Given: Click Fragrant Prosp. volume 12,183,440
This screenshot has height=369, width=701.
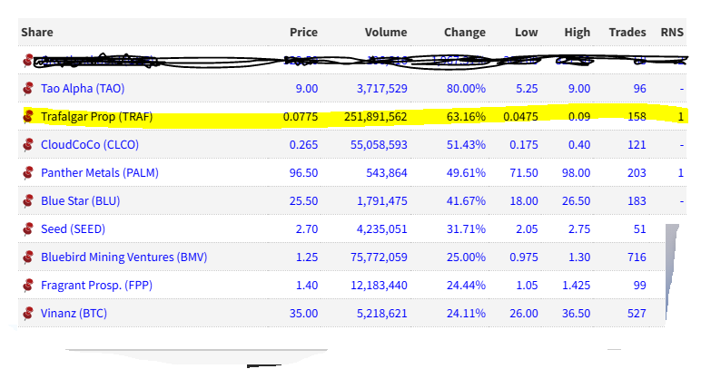Looking at the screenshot, I should pos(379,285).
